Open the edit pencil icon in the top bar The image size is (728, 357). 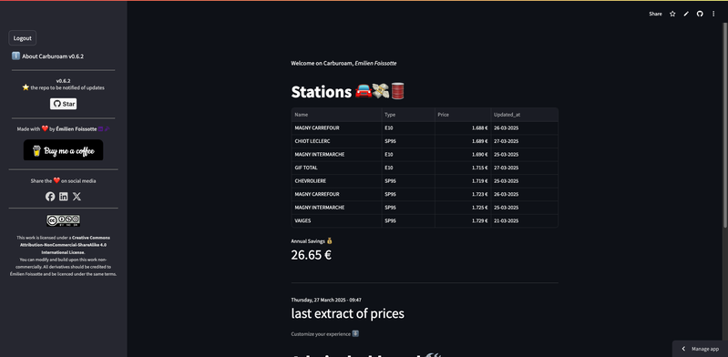[x=686, y=14]
